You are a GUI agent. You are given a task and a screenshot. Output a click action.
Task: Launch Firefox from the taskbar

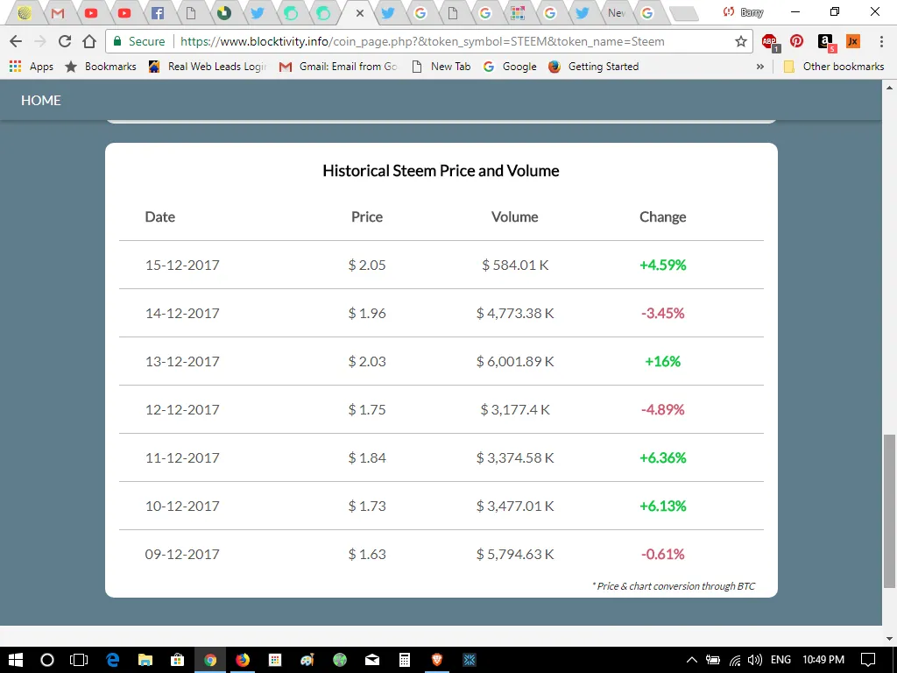[x=243, y=660]
